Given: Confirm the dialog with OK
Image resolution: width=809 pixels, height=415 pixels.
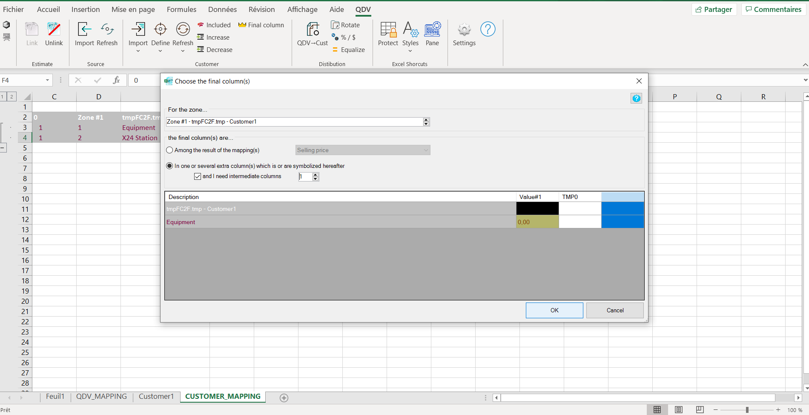Looking at the screenshot, I should click(x=554, y=310).
